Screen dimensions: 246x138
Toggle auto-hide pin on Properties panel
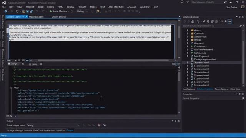240,94
